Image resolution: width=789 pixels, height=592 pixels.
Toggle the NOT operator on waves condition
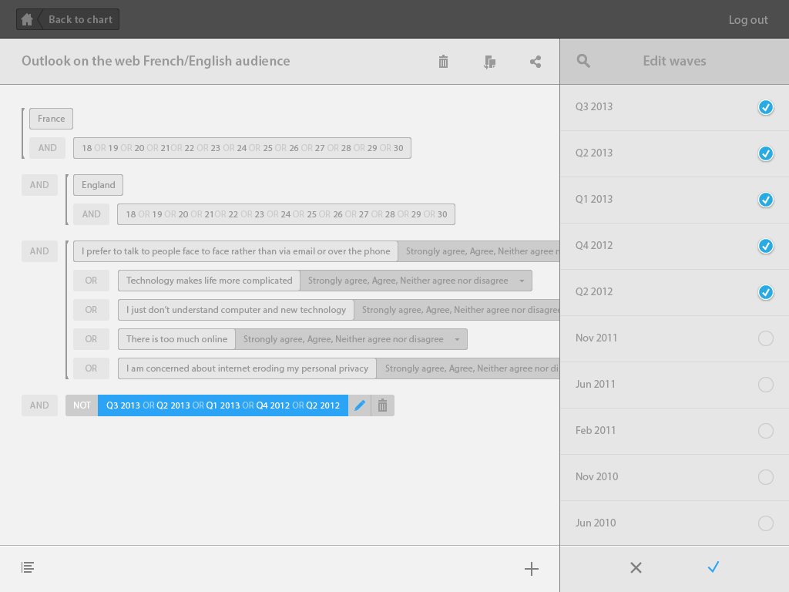click(x=82, y=405)
